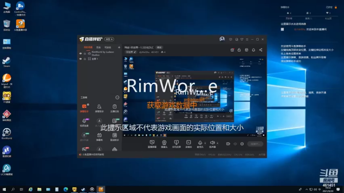The width and height of the screenshot is (344, 193).
Task: Open the taskbar clock and date
Action: click(328, 190)
